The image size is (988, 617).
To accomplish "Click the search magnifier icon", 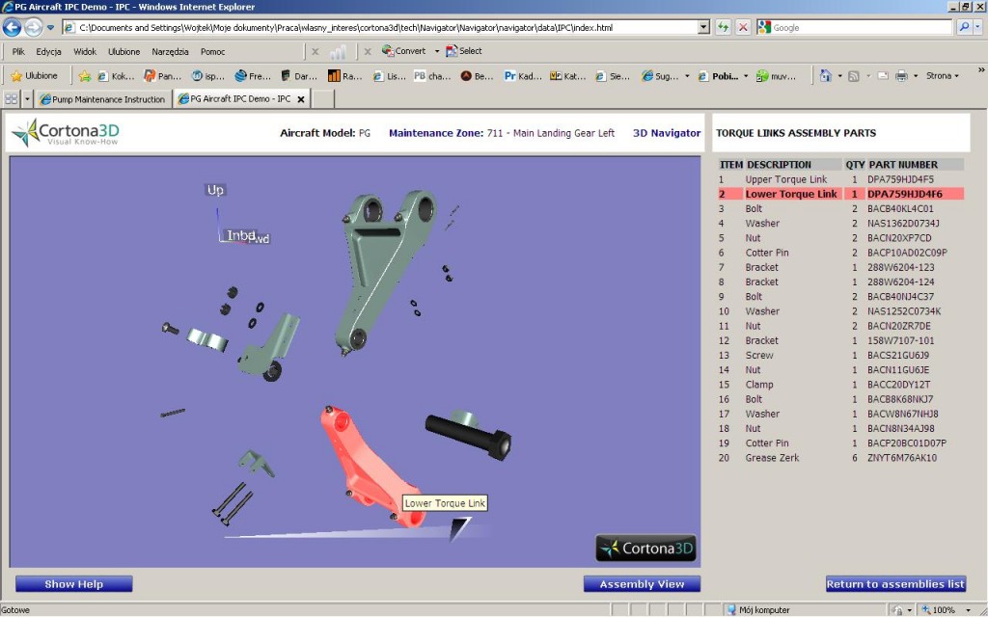I will [x=964, y=27].
